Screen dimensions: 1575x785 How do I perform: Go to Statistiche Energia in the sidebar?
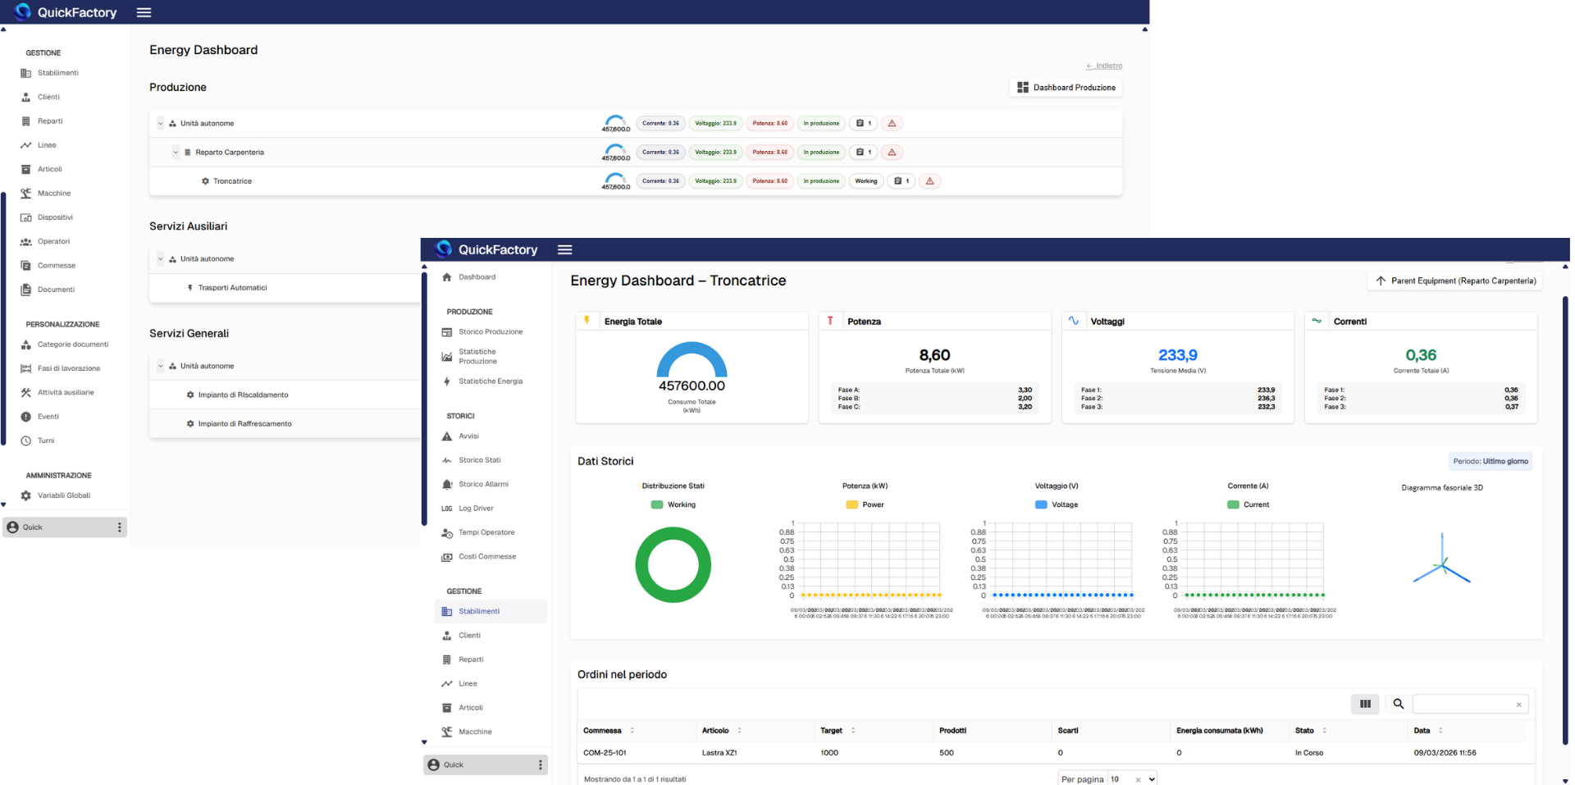490,381
